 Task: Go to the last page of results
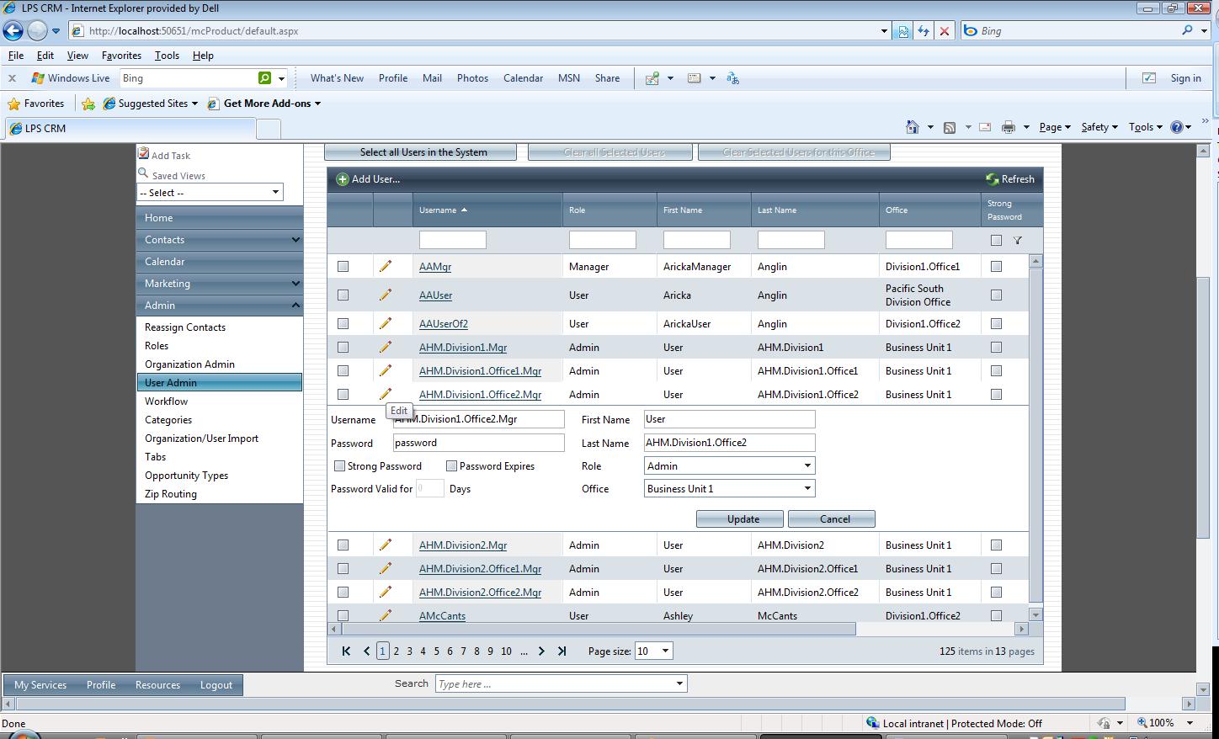562,651
